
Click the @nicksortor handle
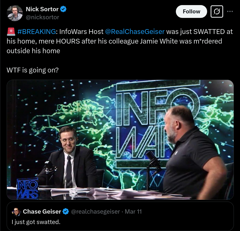tap(42, 17)
